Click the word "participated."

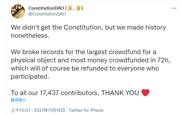pyautogui.click(x=30, y=77)
